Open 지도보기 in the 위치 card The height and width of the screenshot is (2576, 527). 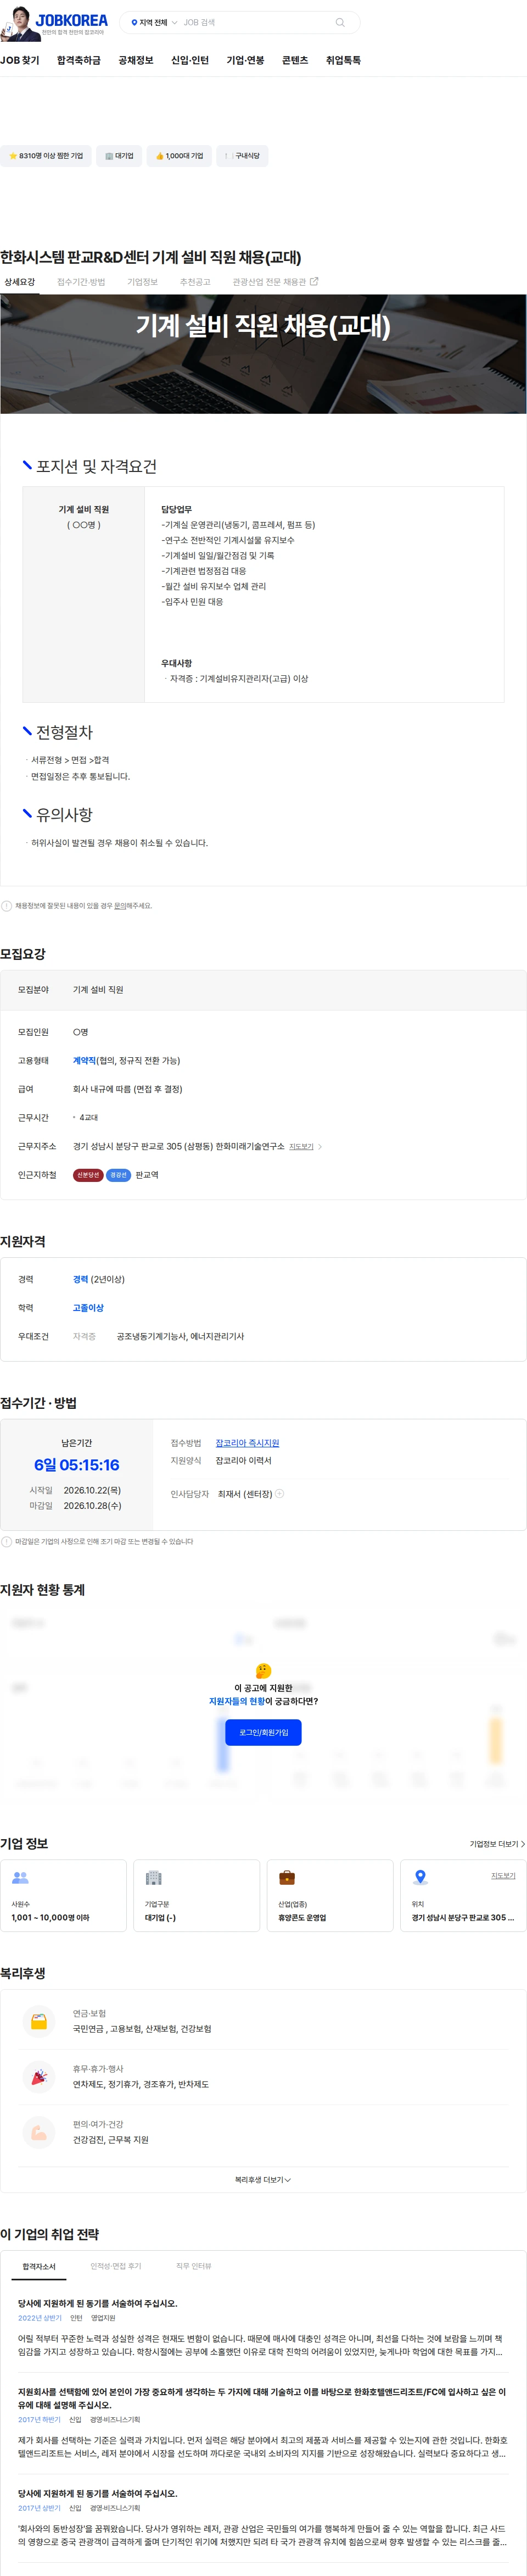(x=503, y=1876)
